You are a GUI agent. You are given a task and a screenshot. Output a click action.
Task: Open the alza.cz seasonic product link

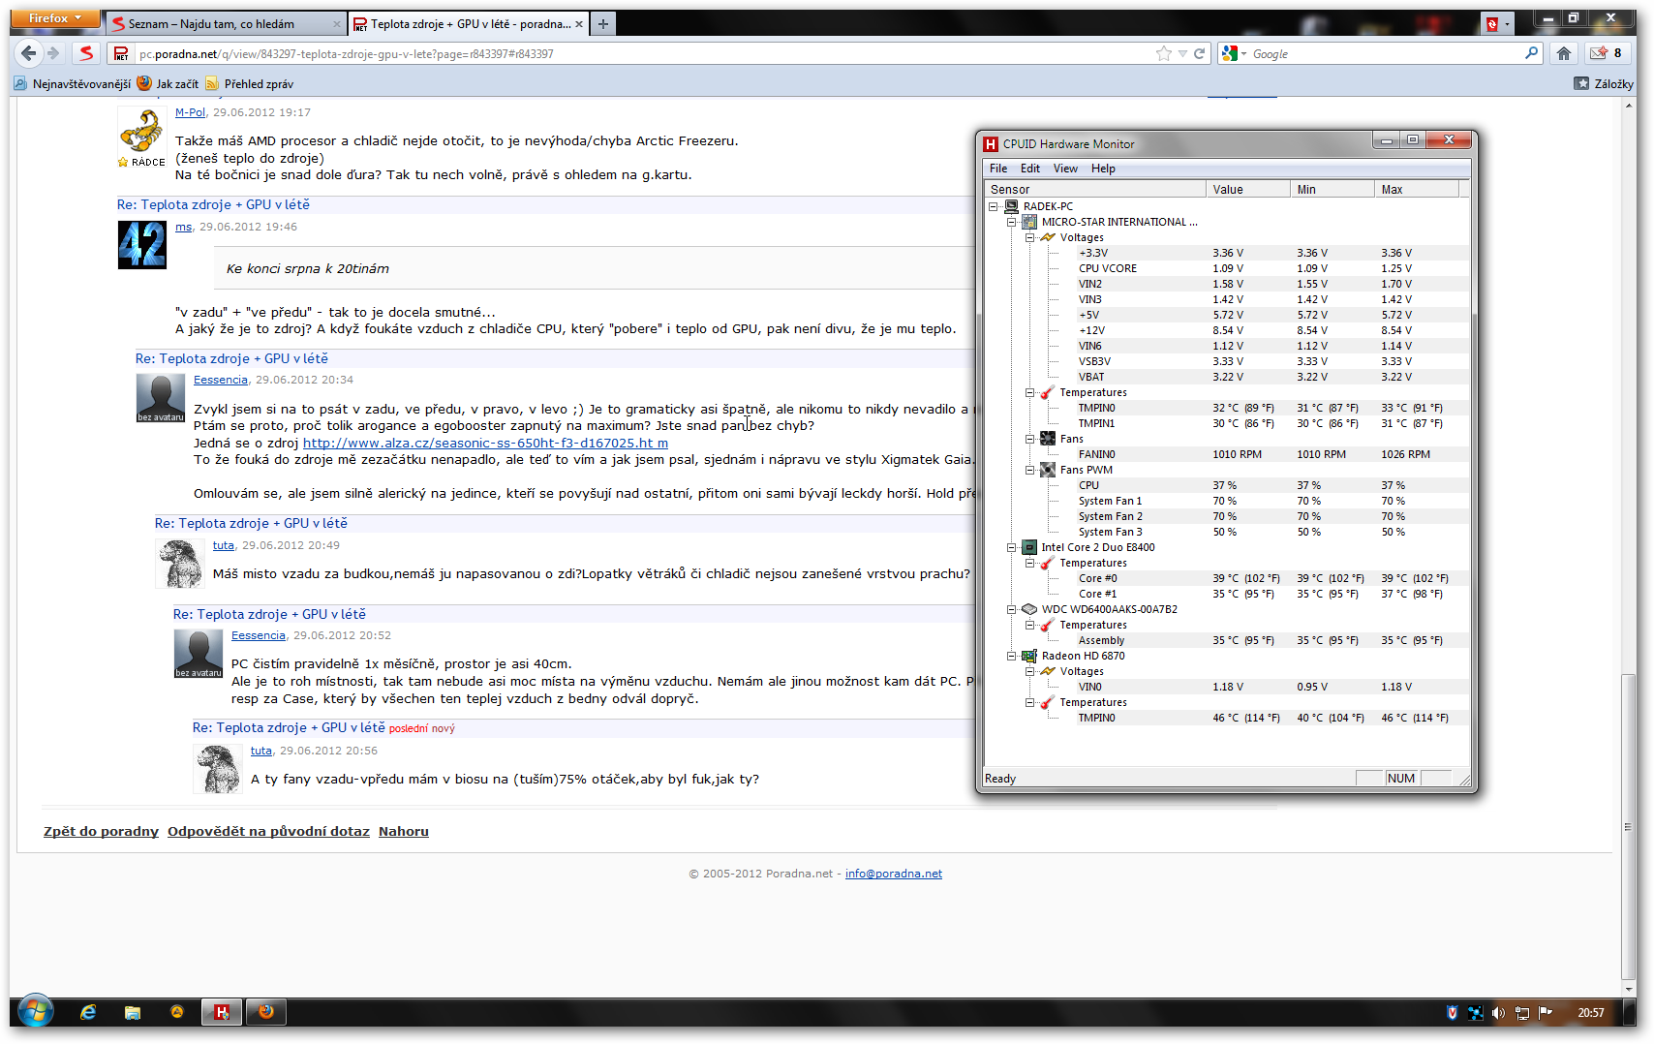[x=485, y=443]
